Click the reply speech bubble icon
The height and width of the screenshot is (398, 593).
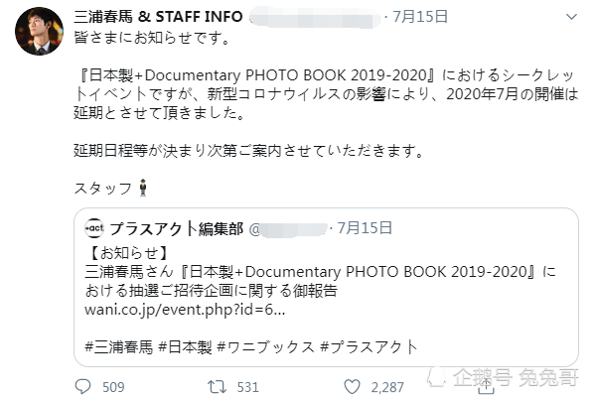(82, 387)
